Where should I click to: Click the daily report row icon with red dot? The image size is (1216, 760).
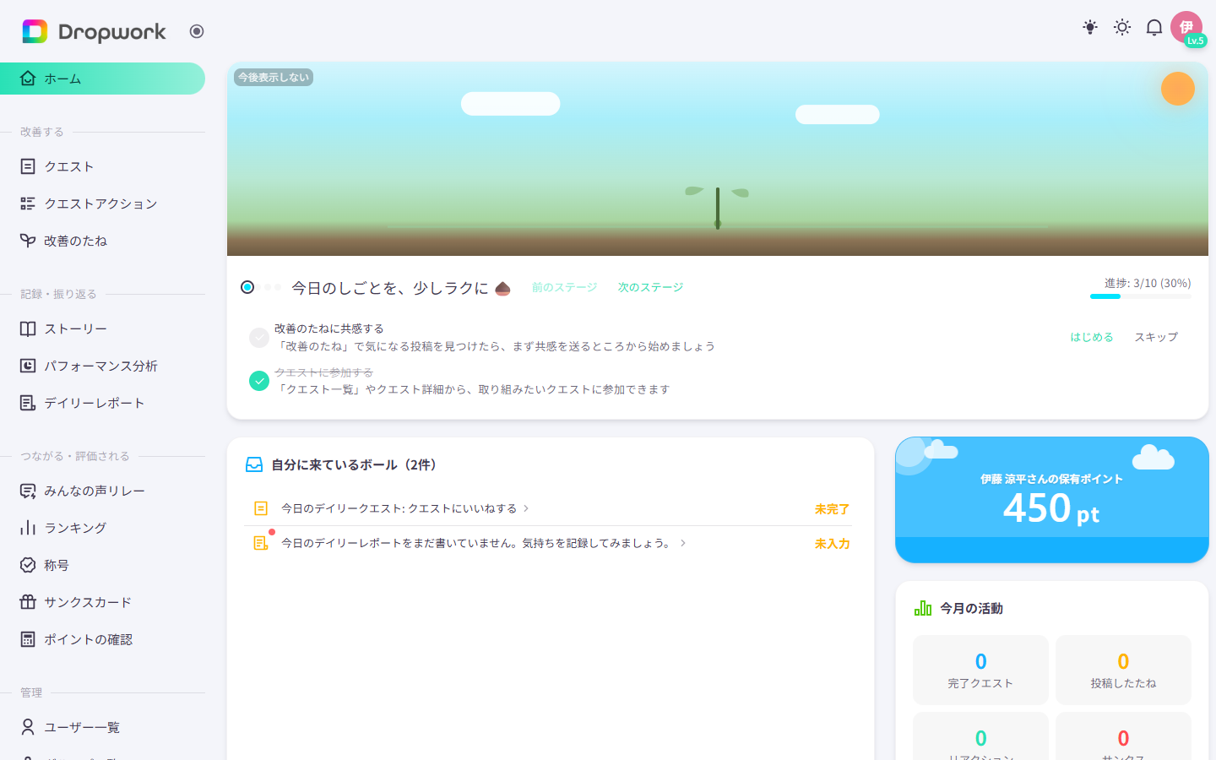pyautogui.click(x=261, y=542)
